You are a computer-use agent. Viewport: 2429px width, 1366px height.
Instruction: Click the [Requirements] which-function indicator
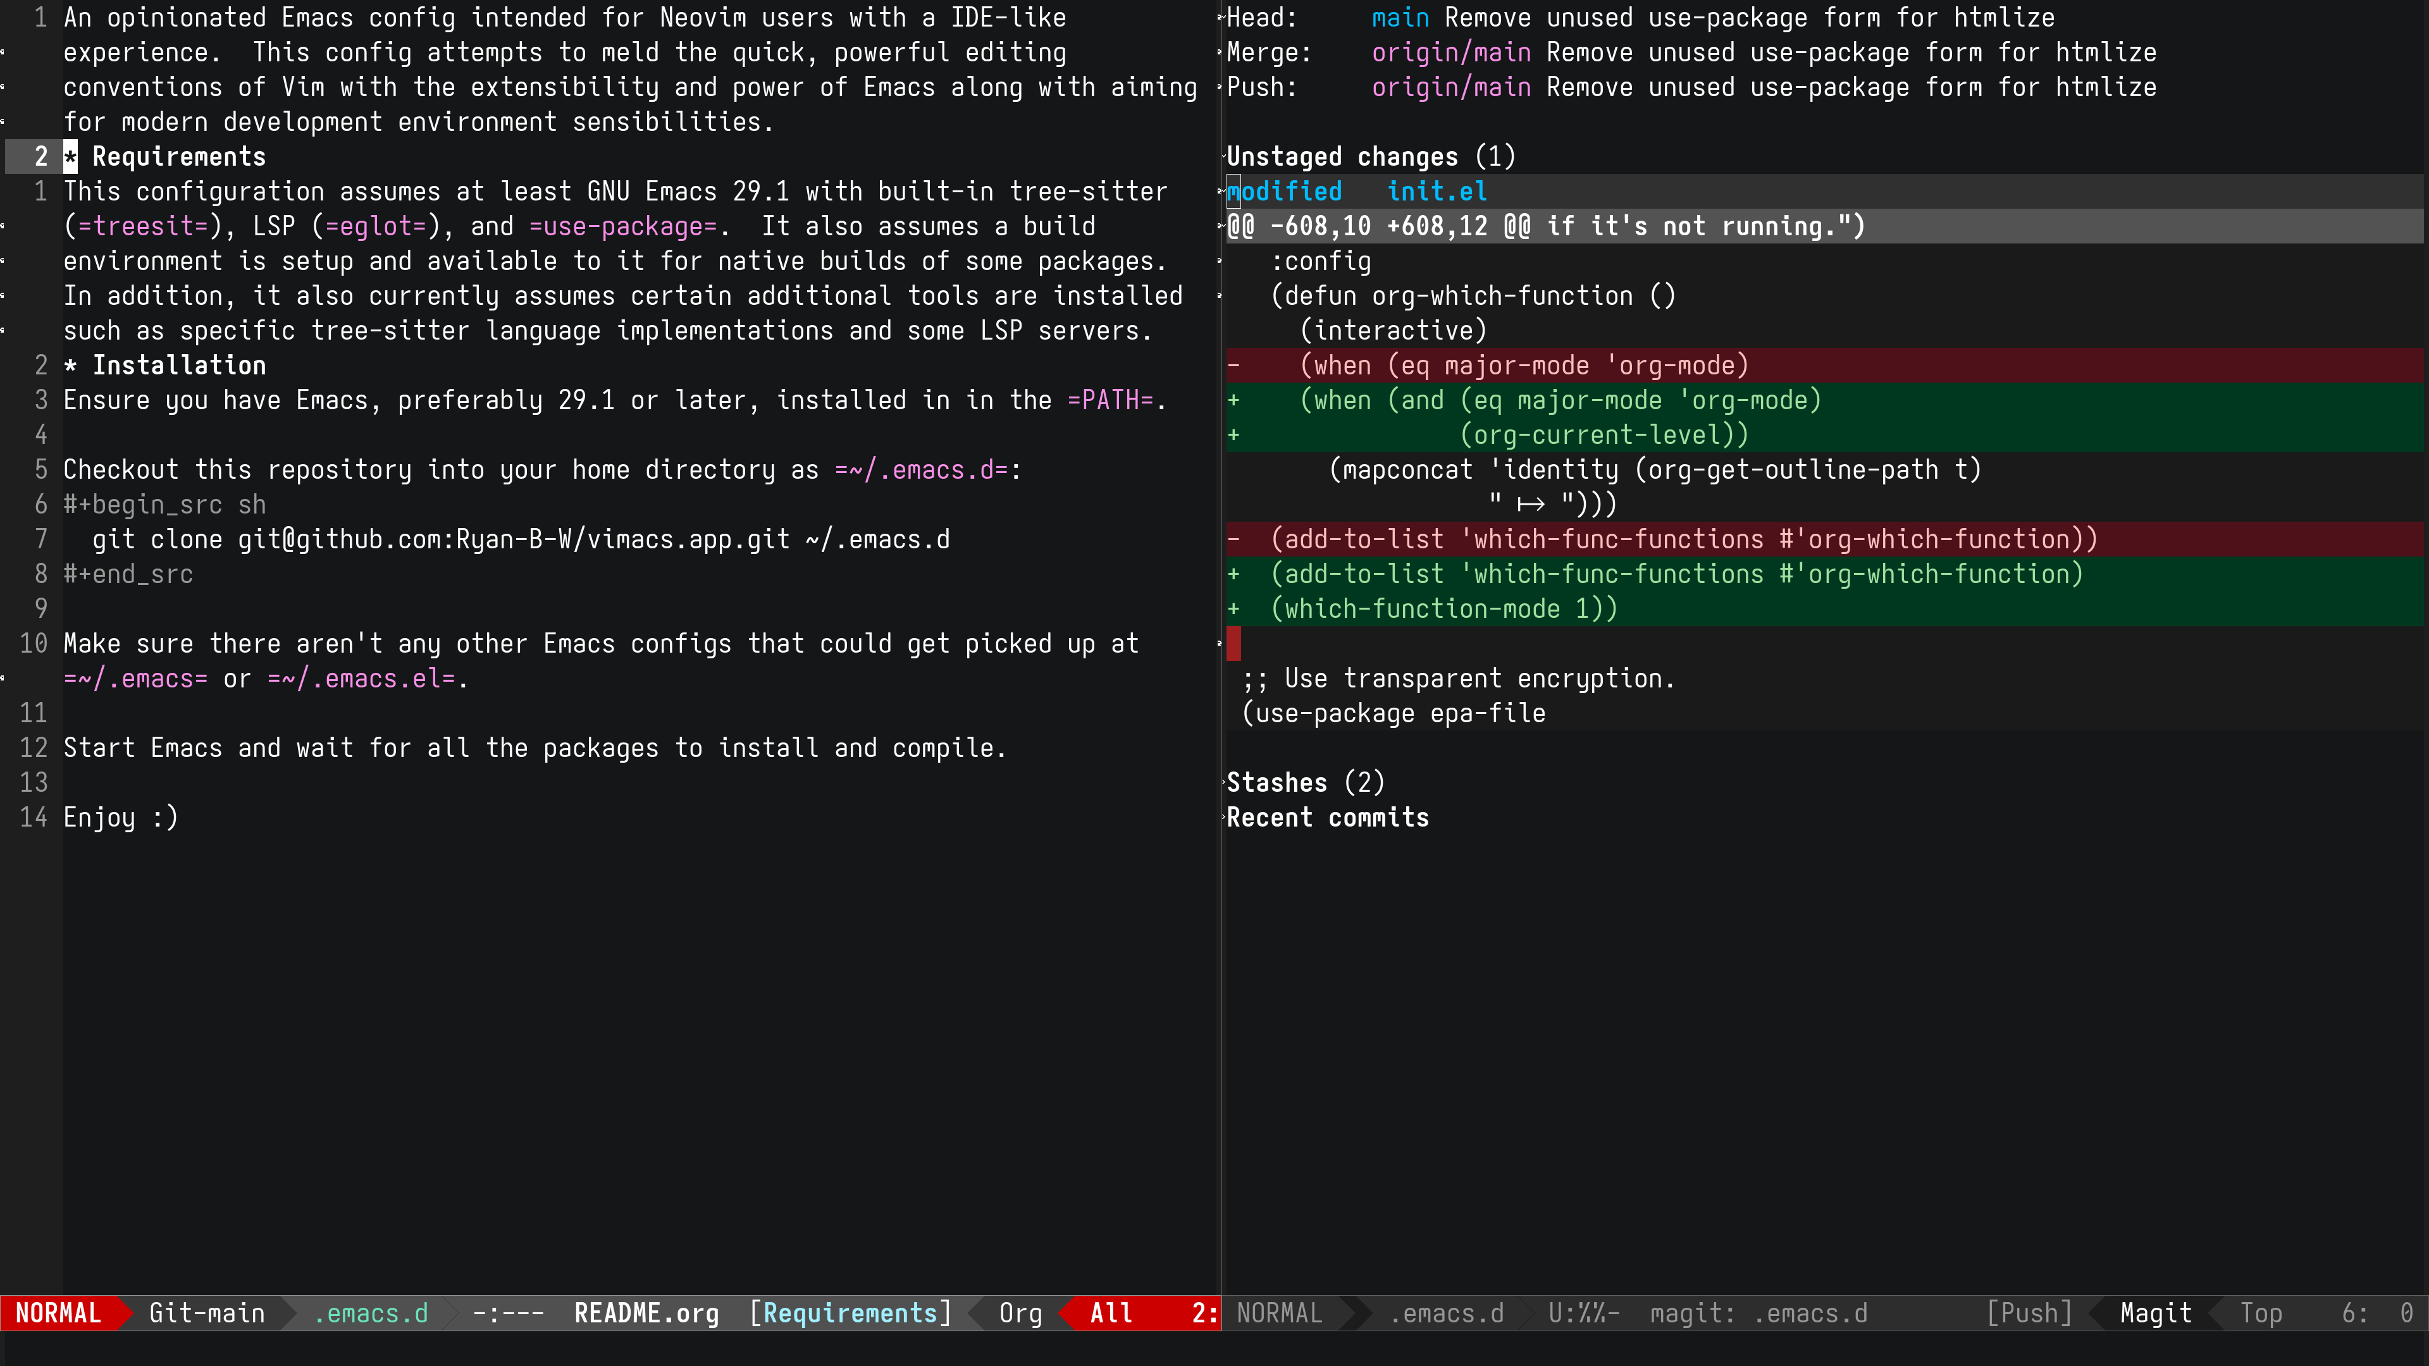(850, 1314)
